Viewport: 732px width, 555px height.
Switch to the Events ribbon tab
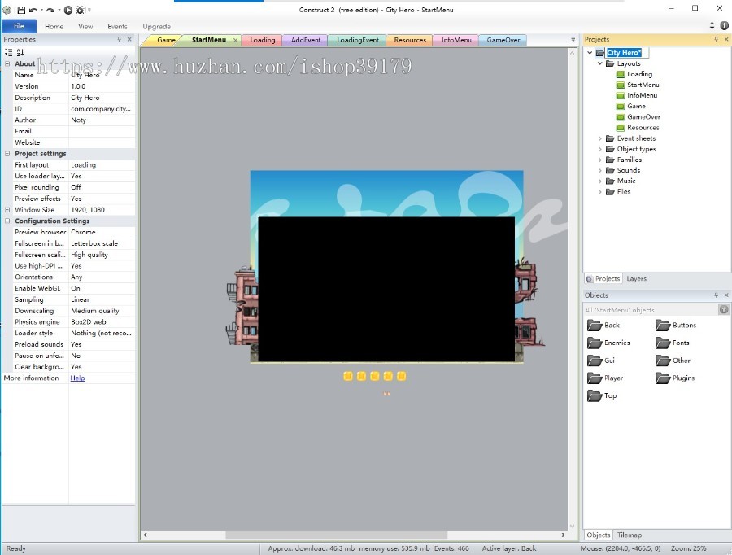pos(117,27)
